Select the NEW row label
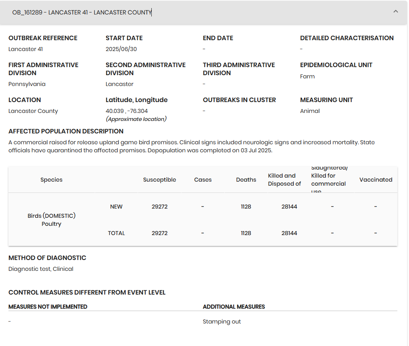This screenshot has height=346, width=409. pyautogui.click(x=116, y=207)
